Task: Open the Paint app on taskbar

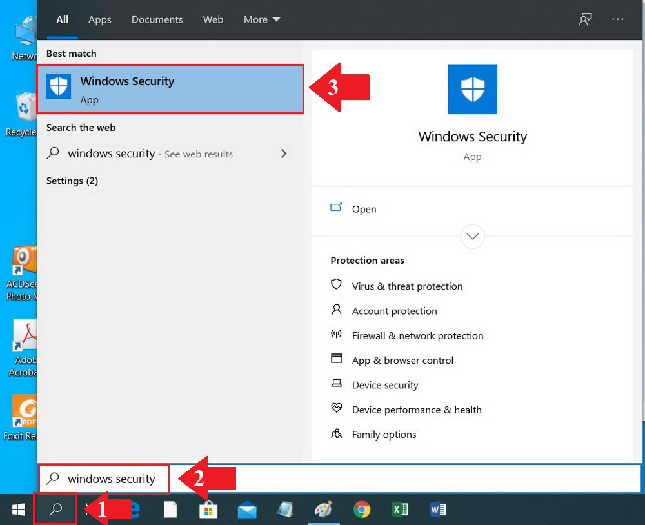Action: click(x=323, y=510)
